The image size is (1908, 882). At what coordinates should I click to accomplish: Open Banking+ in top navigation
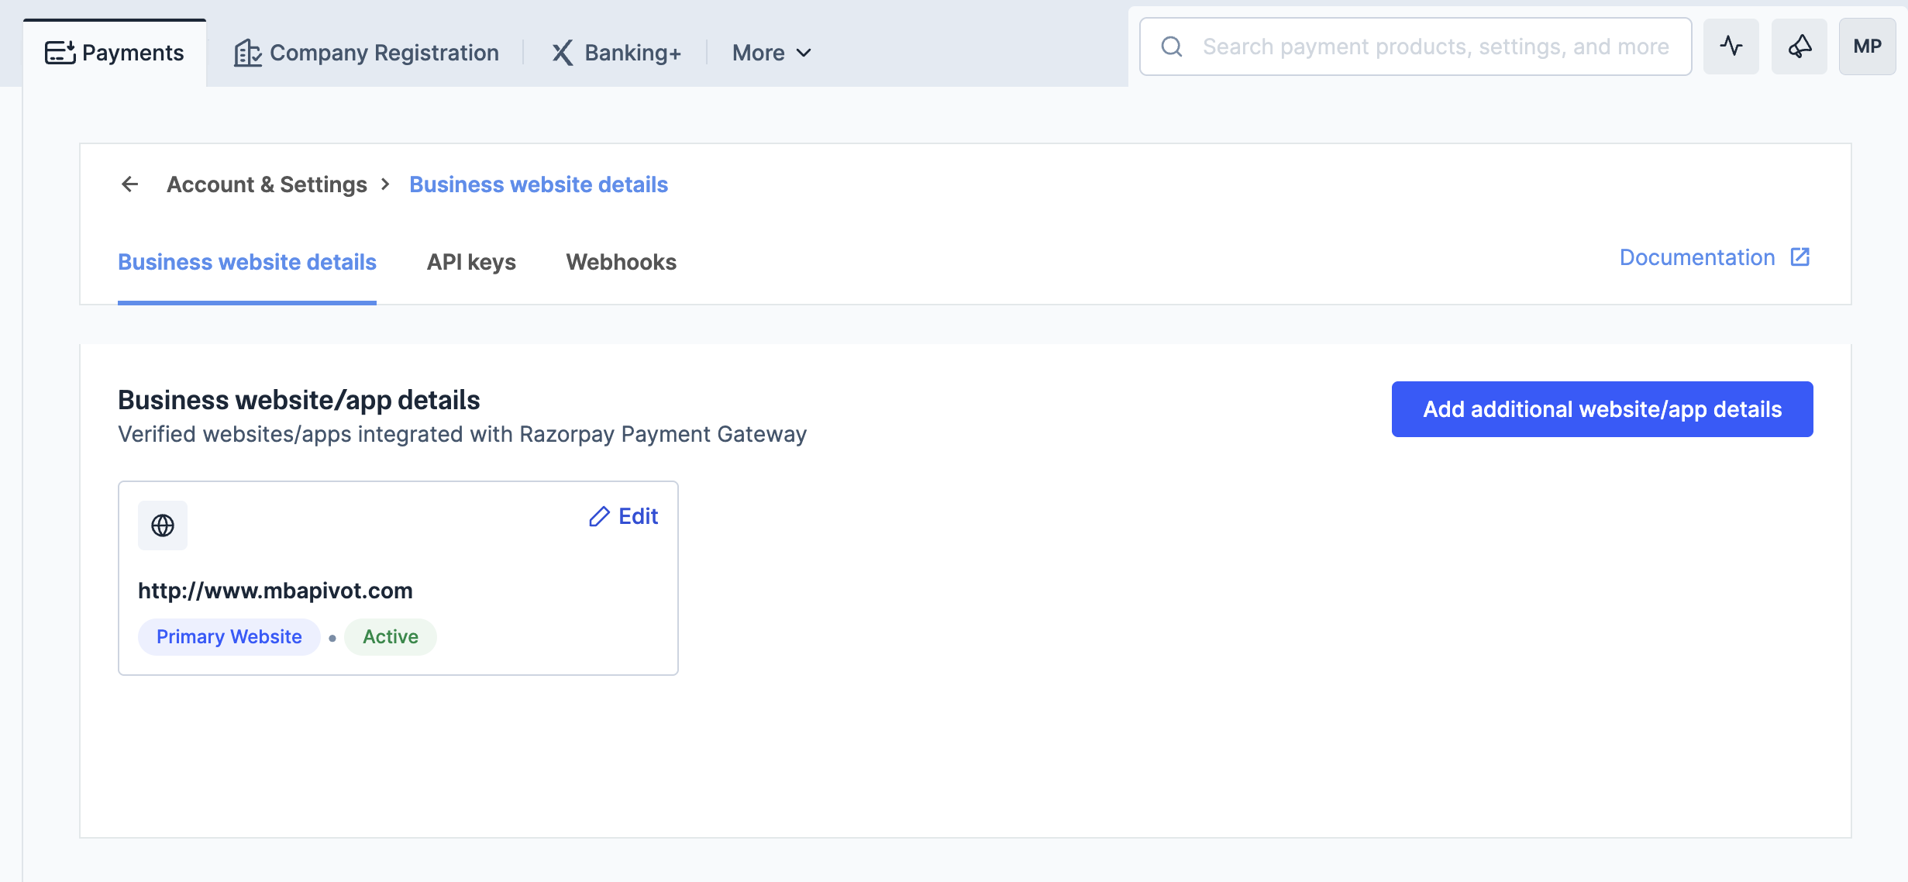click(616, 53)
